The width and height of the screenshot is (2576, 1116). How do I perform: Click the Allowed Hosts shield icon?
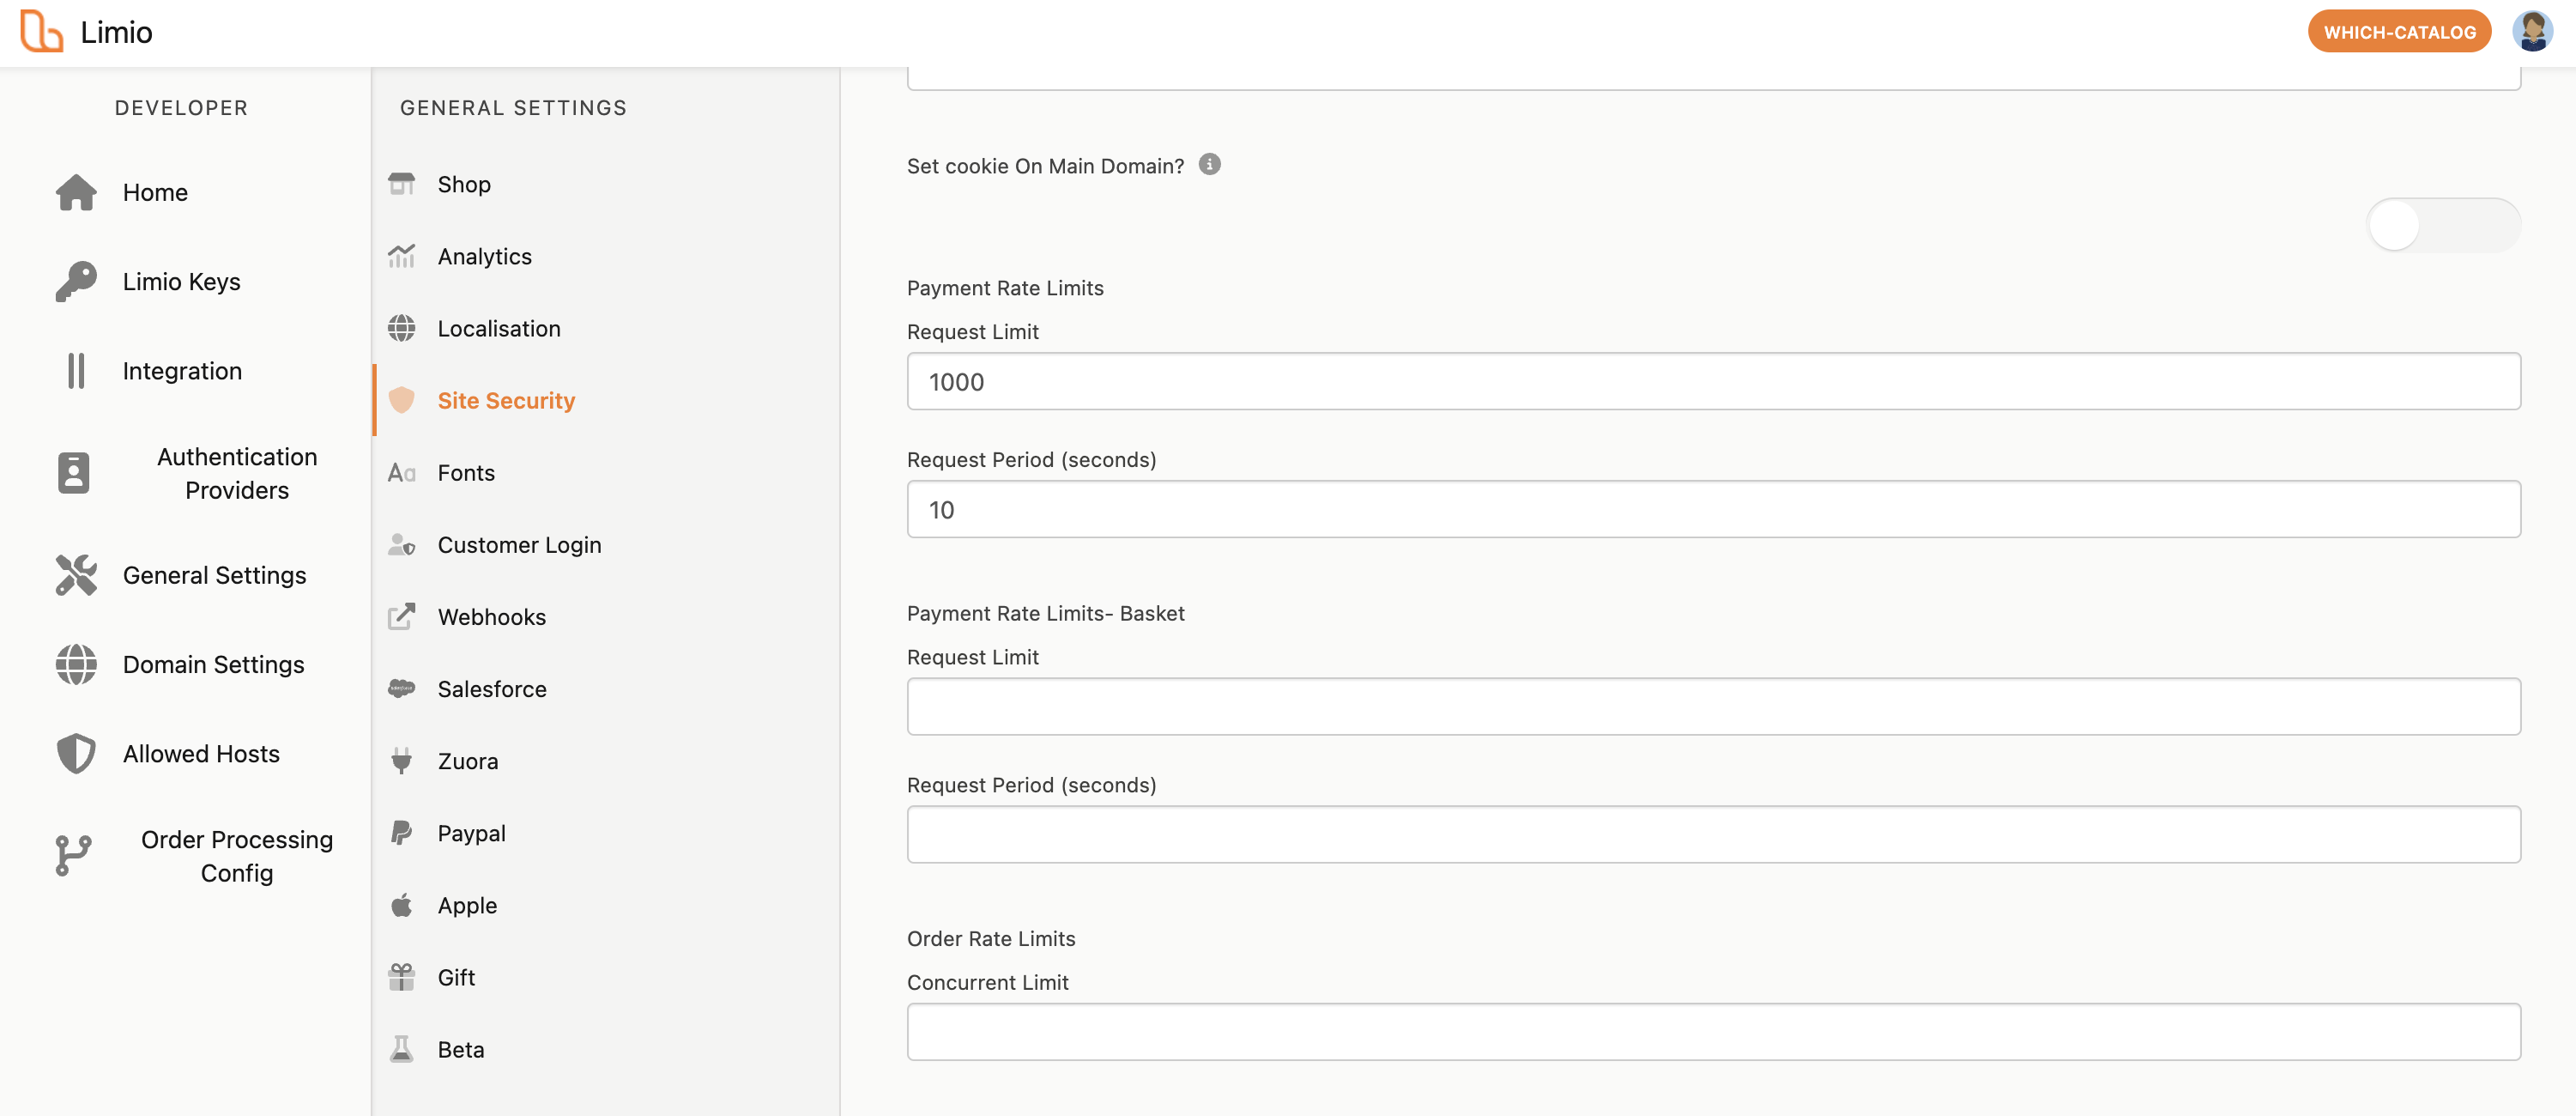pos(76,753)
